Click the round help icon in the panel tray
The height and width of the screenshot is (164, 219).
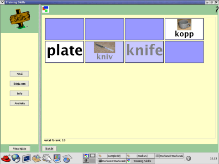coord(188,158)
